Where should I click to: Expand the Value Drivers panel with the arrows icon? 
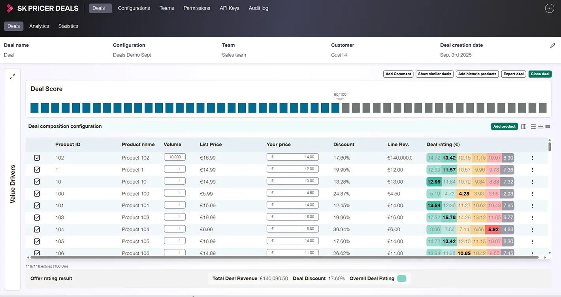pyautogui.click(x=12, y=77)
